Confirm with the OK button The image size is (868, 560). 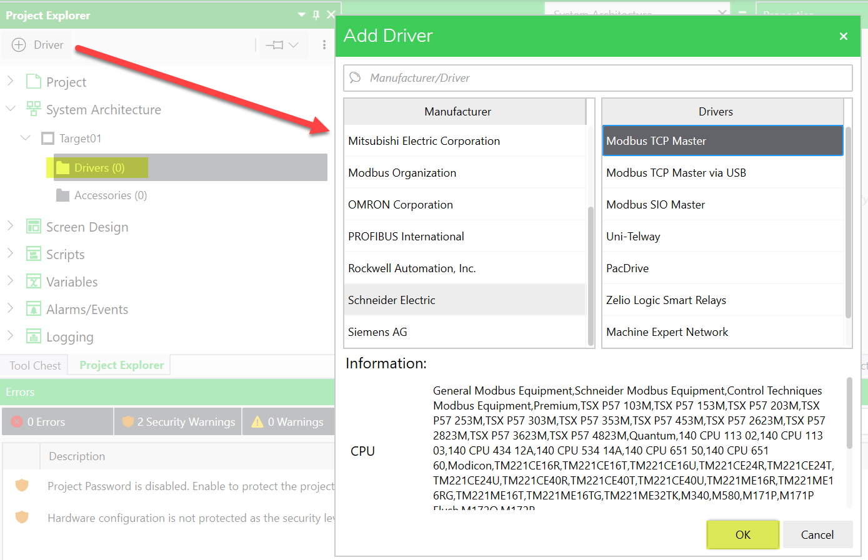click(743, 534)
